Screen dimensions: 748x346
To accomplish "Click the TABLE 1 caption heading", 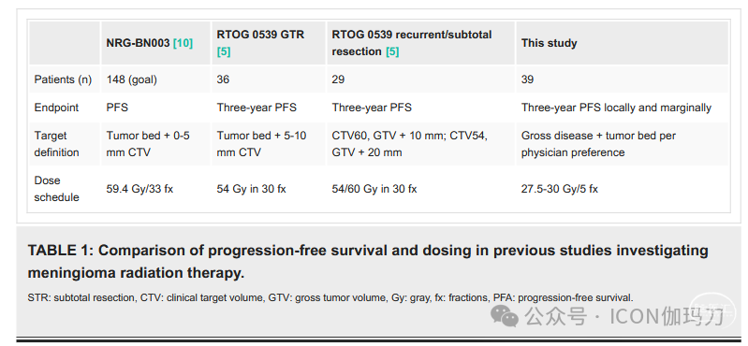I will (368, 262).
